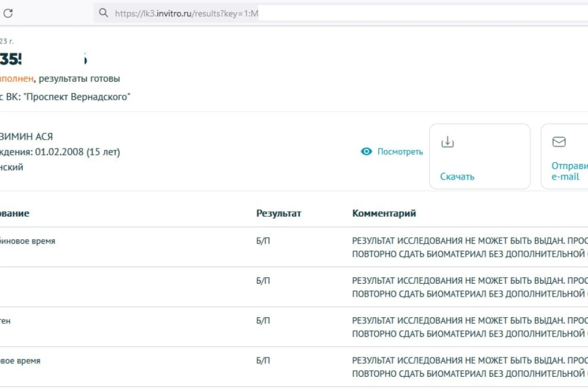This screenshot has height=392, width=588.
Task: Select Б/П result in the фибриноген row
Action: [x=263, y=321]
